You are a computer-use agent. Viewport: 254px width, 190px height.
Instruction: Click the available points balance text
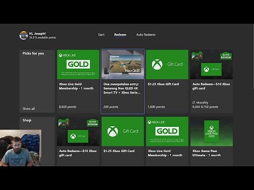pyautogui.click(x=42, y=37)
